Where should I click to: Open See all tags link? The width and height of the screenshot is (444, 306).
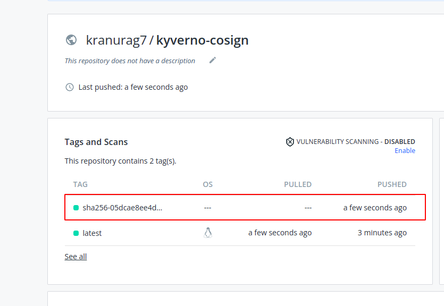pyautogui.click(x=76, y=257)
